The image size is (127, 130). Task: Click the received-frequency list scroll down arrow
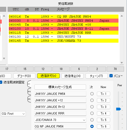(x=122, y=63)
